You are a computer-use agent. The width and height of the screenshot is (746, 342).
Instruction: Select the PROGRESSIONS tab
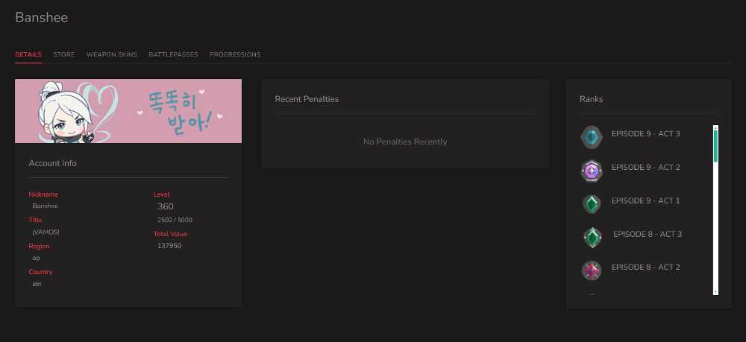(x=235, y=54)
